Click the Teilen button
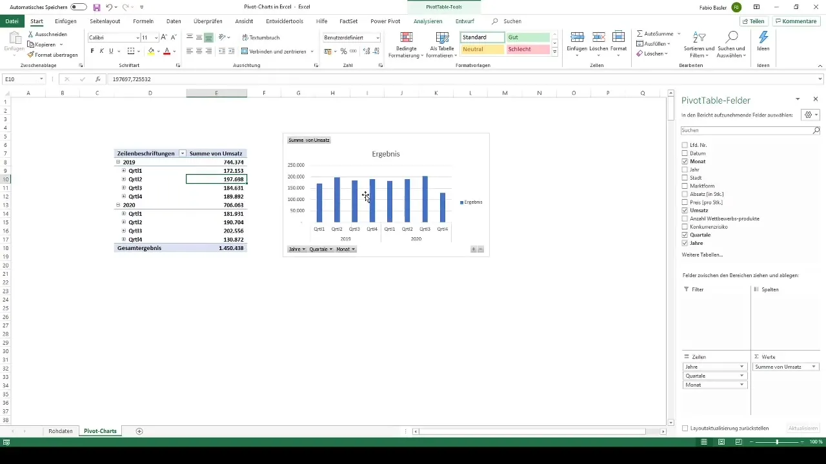The image size is (826, 464). tap(753, 21)
